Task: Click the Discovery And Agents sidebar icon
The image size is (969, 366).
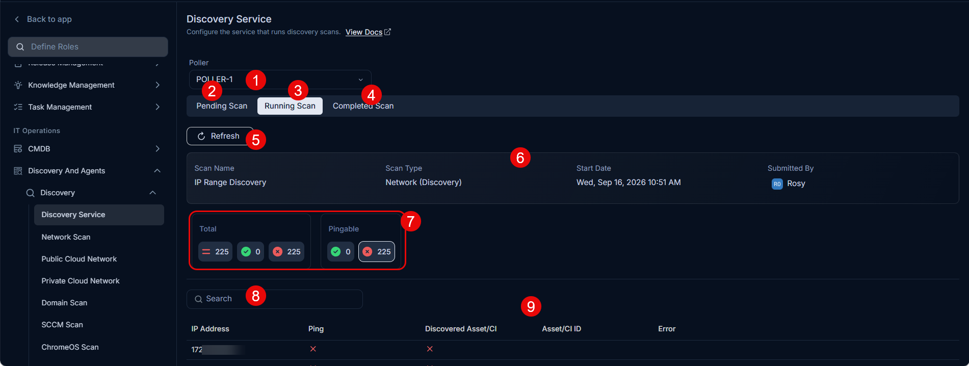Action: point(18,171)
